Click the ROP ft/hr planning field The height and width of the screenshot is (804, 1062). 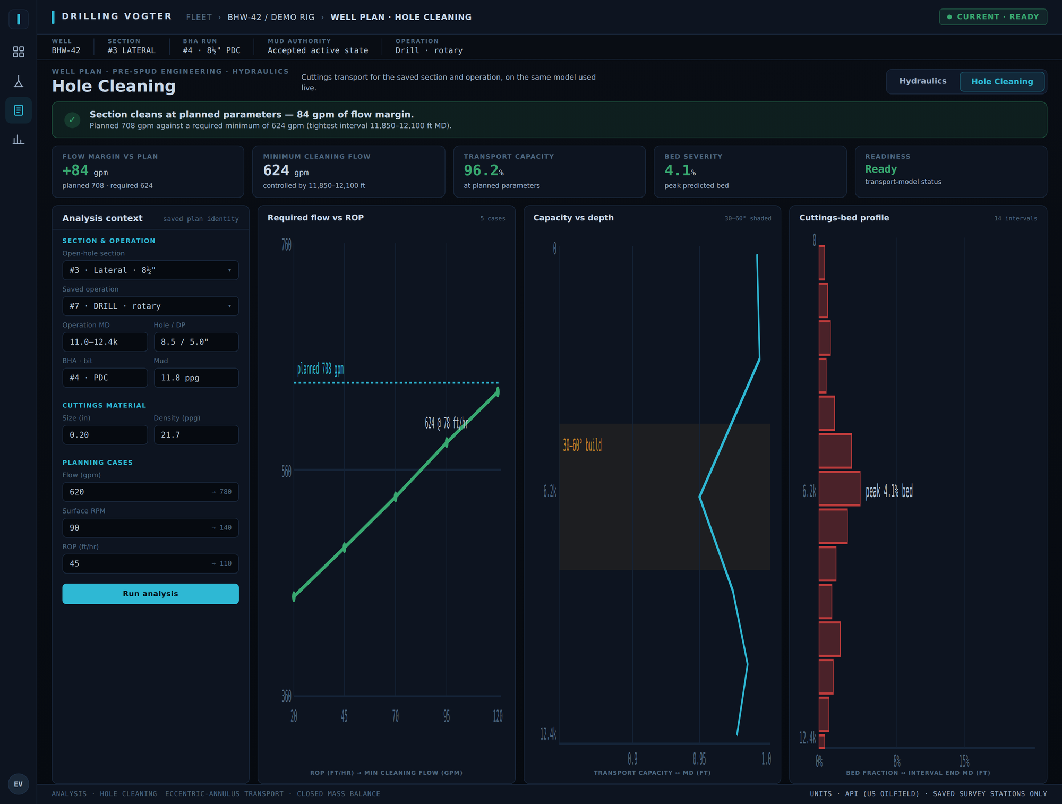[150, 563]
